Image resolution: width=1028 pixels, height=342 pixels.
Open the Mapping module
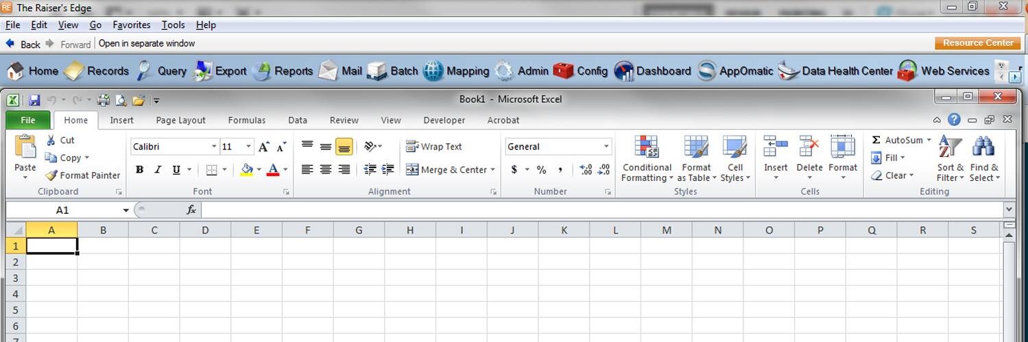[456, 71]
